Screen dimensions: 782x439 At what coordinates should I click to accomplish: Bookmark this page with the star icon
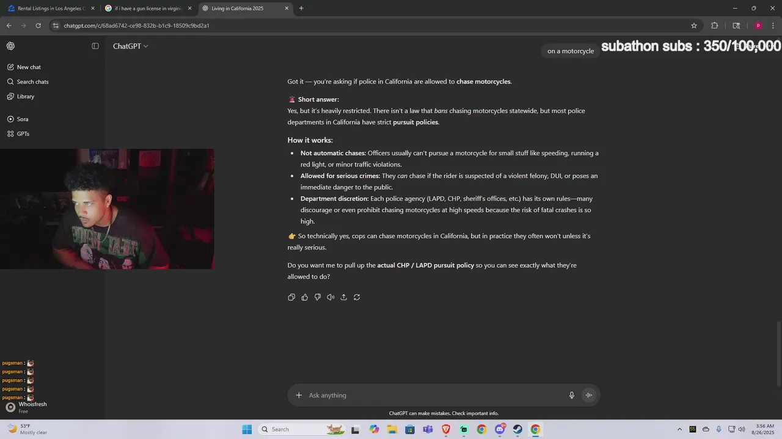694,26
